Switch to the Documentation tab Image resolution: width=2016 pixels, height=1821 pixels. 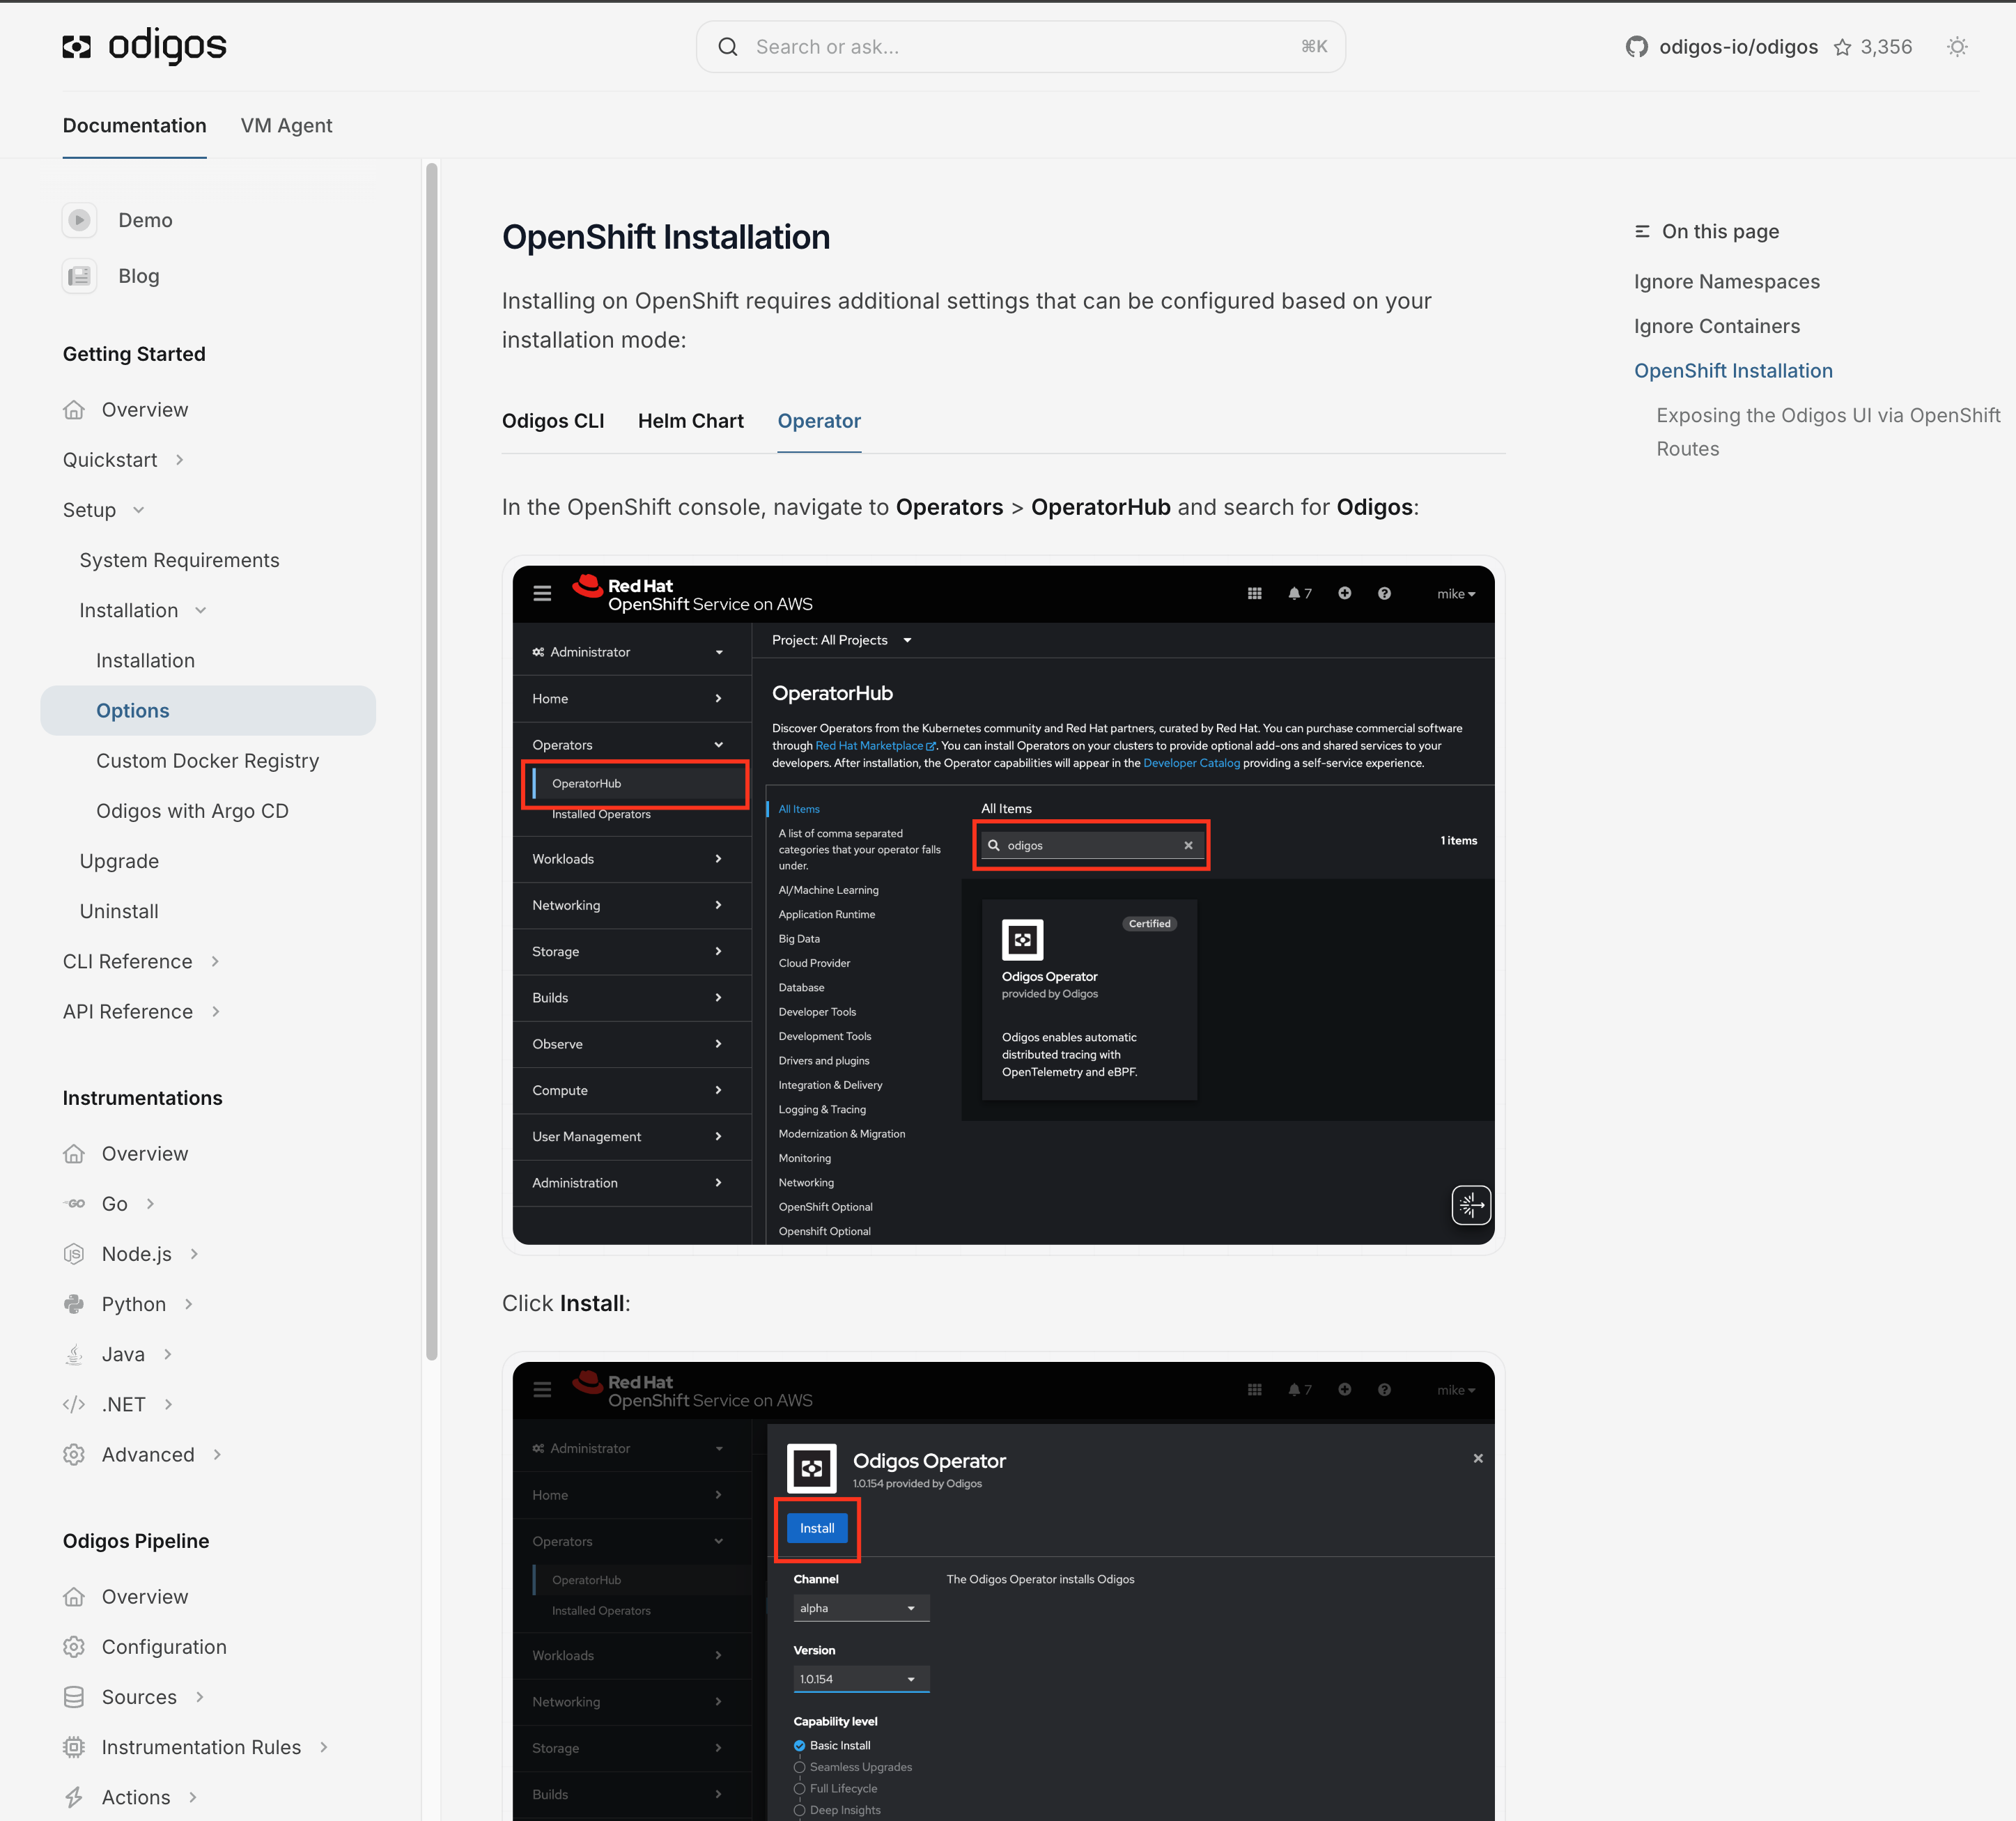point(135,125)
